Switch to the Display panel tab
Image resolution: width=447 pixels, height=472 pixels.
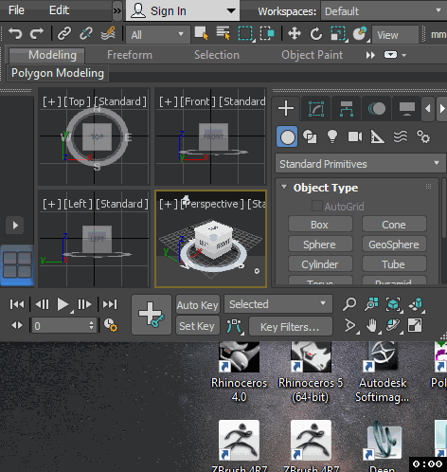coord(407,109)
